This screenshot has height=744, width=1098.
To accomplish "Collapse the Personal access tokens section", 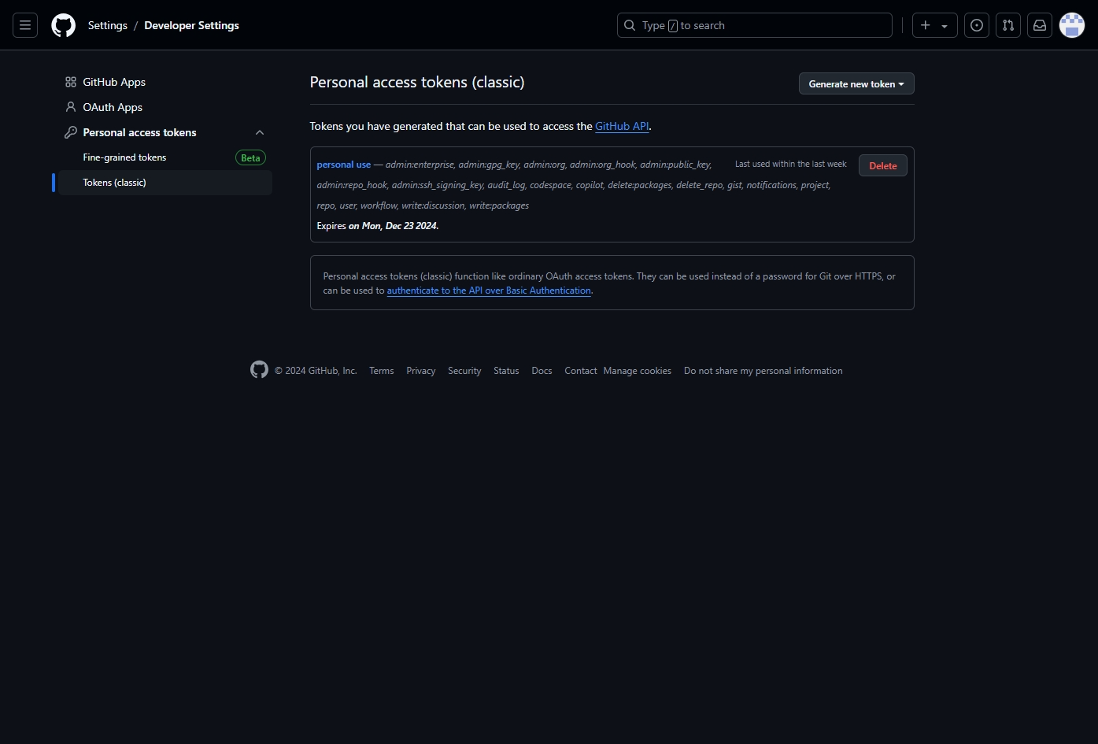I will click(x=260, y=132).
